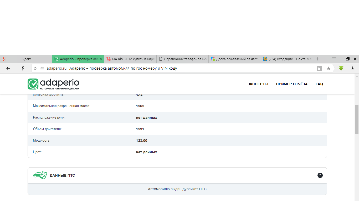
Task: Open a new tab with the plus button
Action: (317, 59)
